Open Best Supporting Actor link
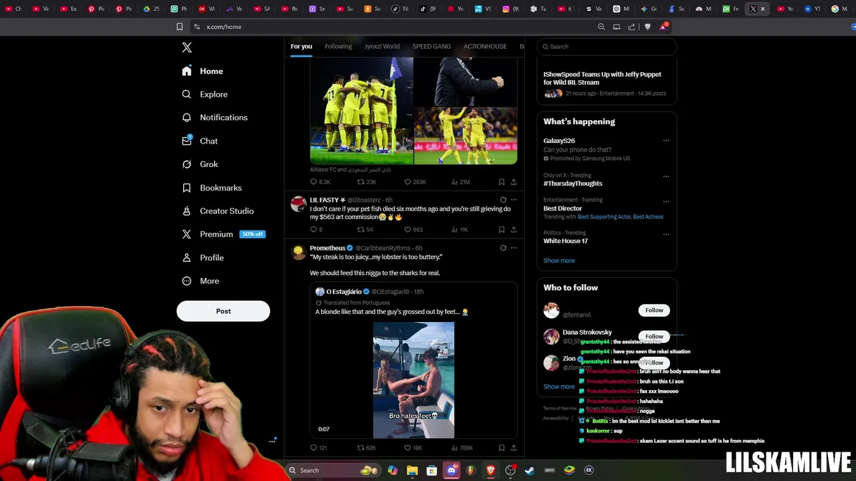Screen dimensions: 856x481 click(x=603, y=217)
